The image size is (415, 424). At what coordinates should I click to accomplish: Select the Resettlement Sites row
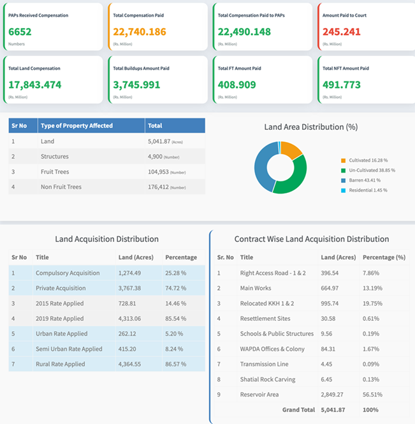point(312,318)
